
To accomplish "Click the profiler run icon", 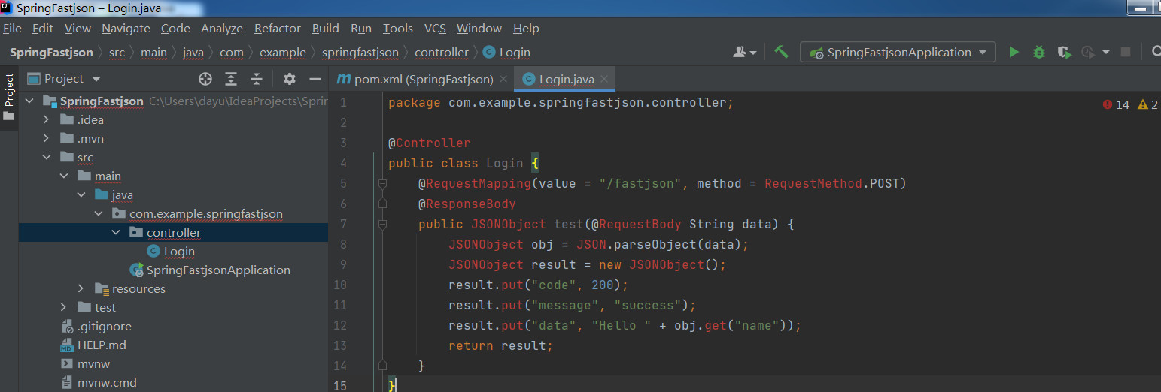I will click(x=1088, y=52).
